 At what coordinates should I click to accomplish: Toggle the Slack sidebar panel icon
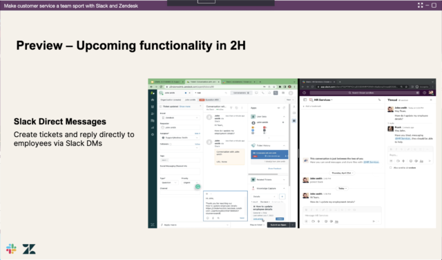305,100
